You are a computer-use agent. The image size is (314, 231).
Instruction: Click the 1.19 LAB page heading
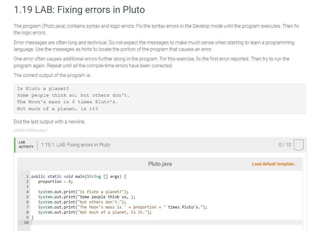pyautogui.click(x=79, y=10)
